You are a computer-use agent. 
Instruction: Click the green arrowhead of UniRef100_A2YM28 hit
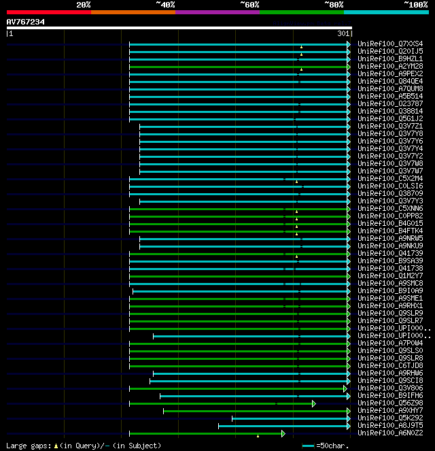[x=349, y=66]
